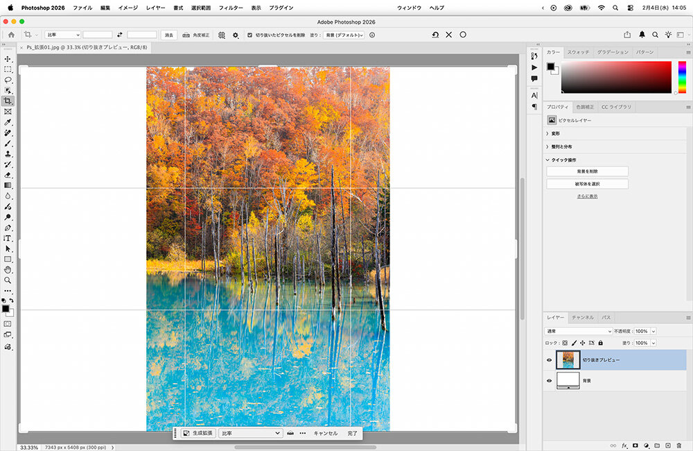The width and height of the screenshot is (693, 451).
Task: Open the crop overlay grid options
Action: pyautogui.click(x=222, y=35)
